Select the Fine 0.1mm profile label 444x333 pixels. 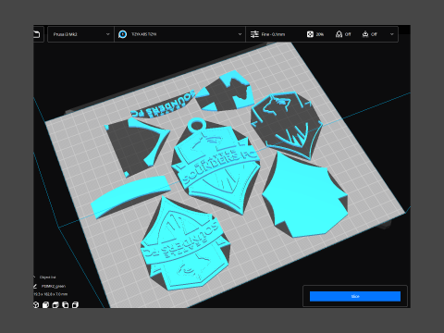pos(273,34)
